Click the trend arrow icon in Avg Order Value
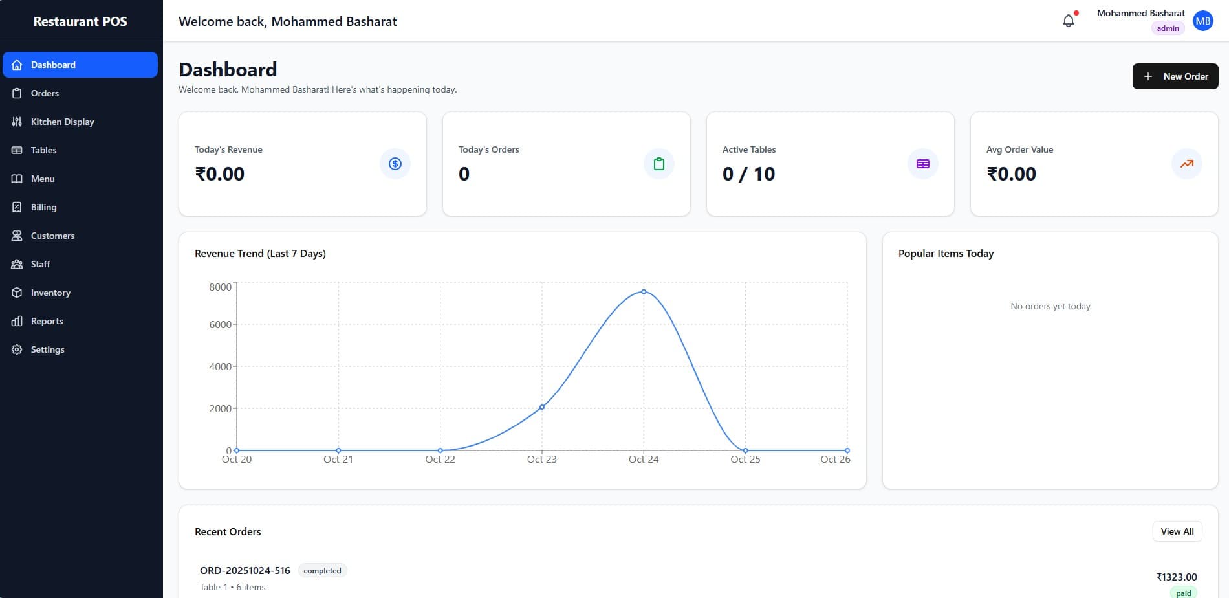1229x598 pixels. 1186,164
